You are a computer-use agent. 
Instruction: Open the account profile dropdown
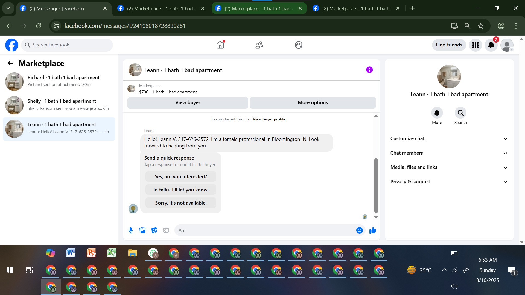tap(507, 45)
